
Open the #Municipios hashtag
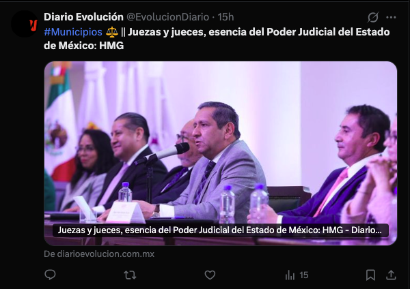point(73,32)
